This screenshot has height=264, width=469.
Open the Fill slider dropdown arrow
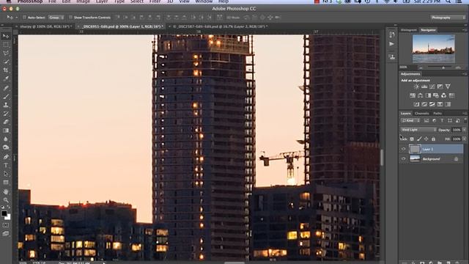point(464,139)
